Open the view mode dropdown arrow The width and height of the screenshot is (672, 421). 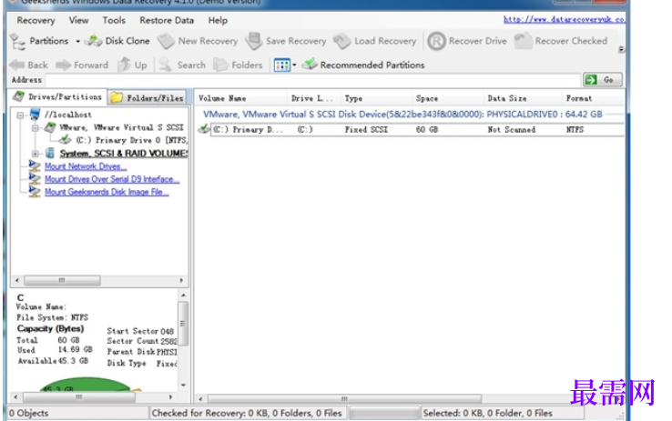coord(294,65)
